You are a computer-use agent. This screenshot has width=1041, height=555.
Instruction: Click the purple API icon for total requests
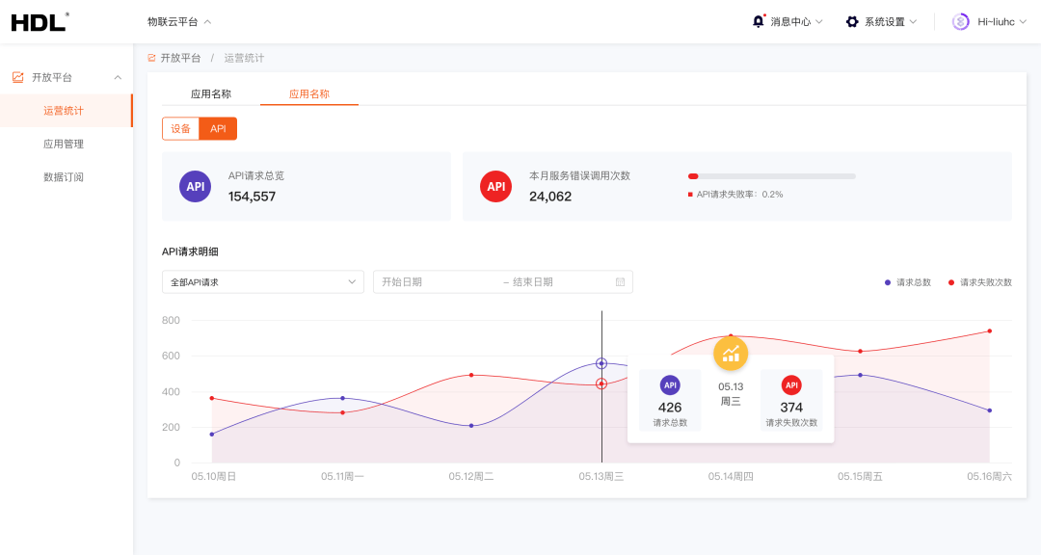(x=196, y=186)
